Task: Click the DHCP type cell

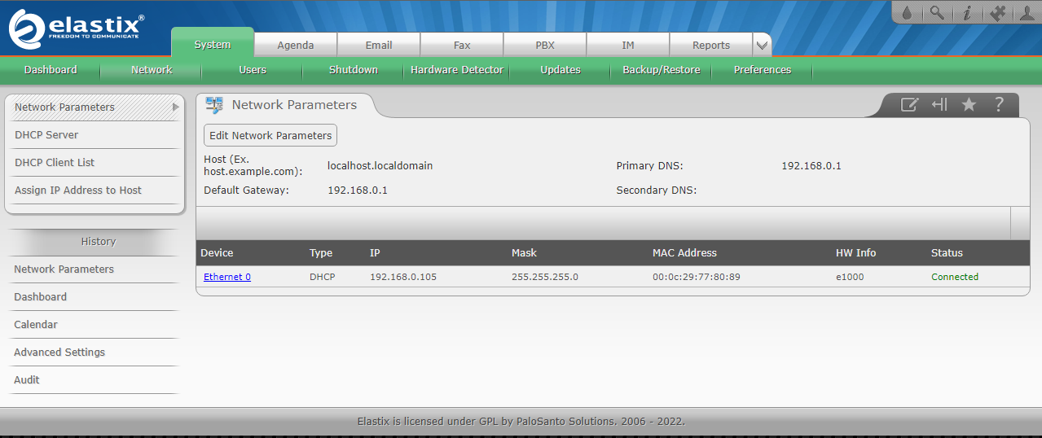Action: pos(322,277)
